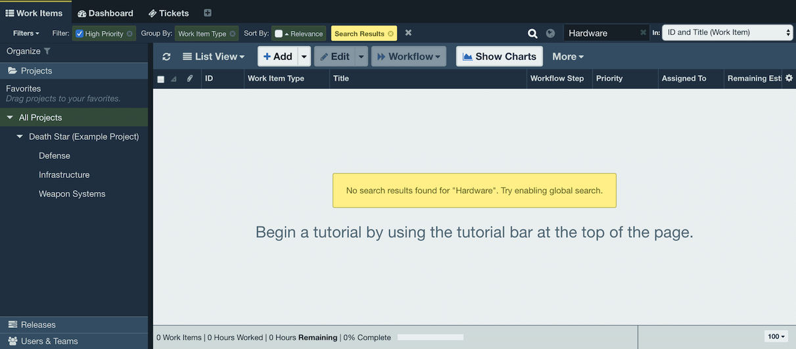Refresh the work items list
This screenshot has height=349, width=796.
point(166,57)
